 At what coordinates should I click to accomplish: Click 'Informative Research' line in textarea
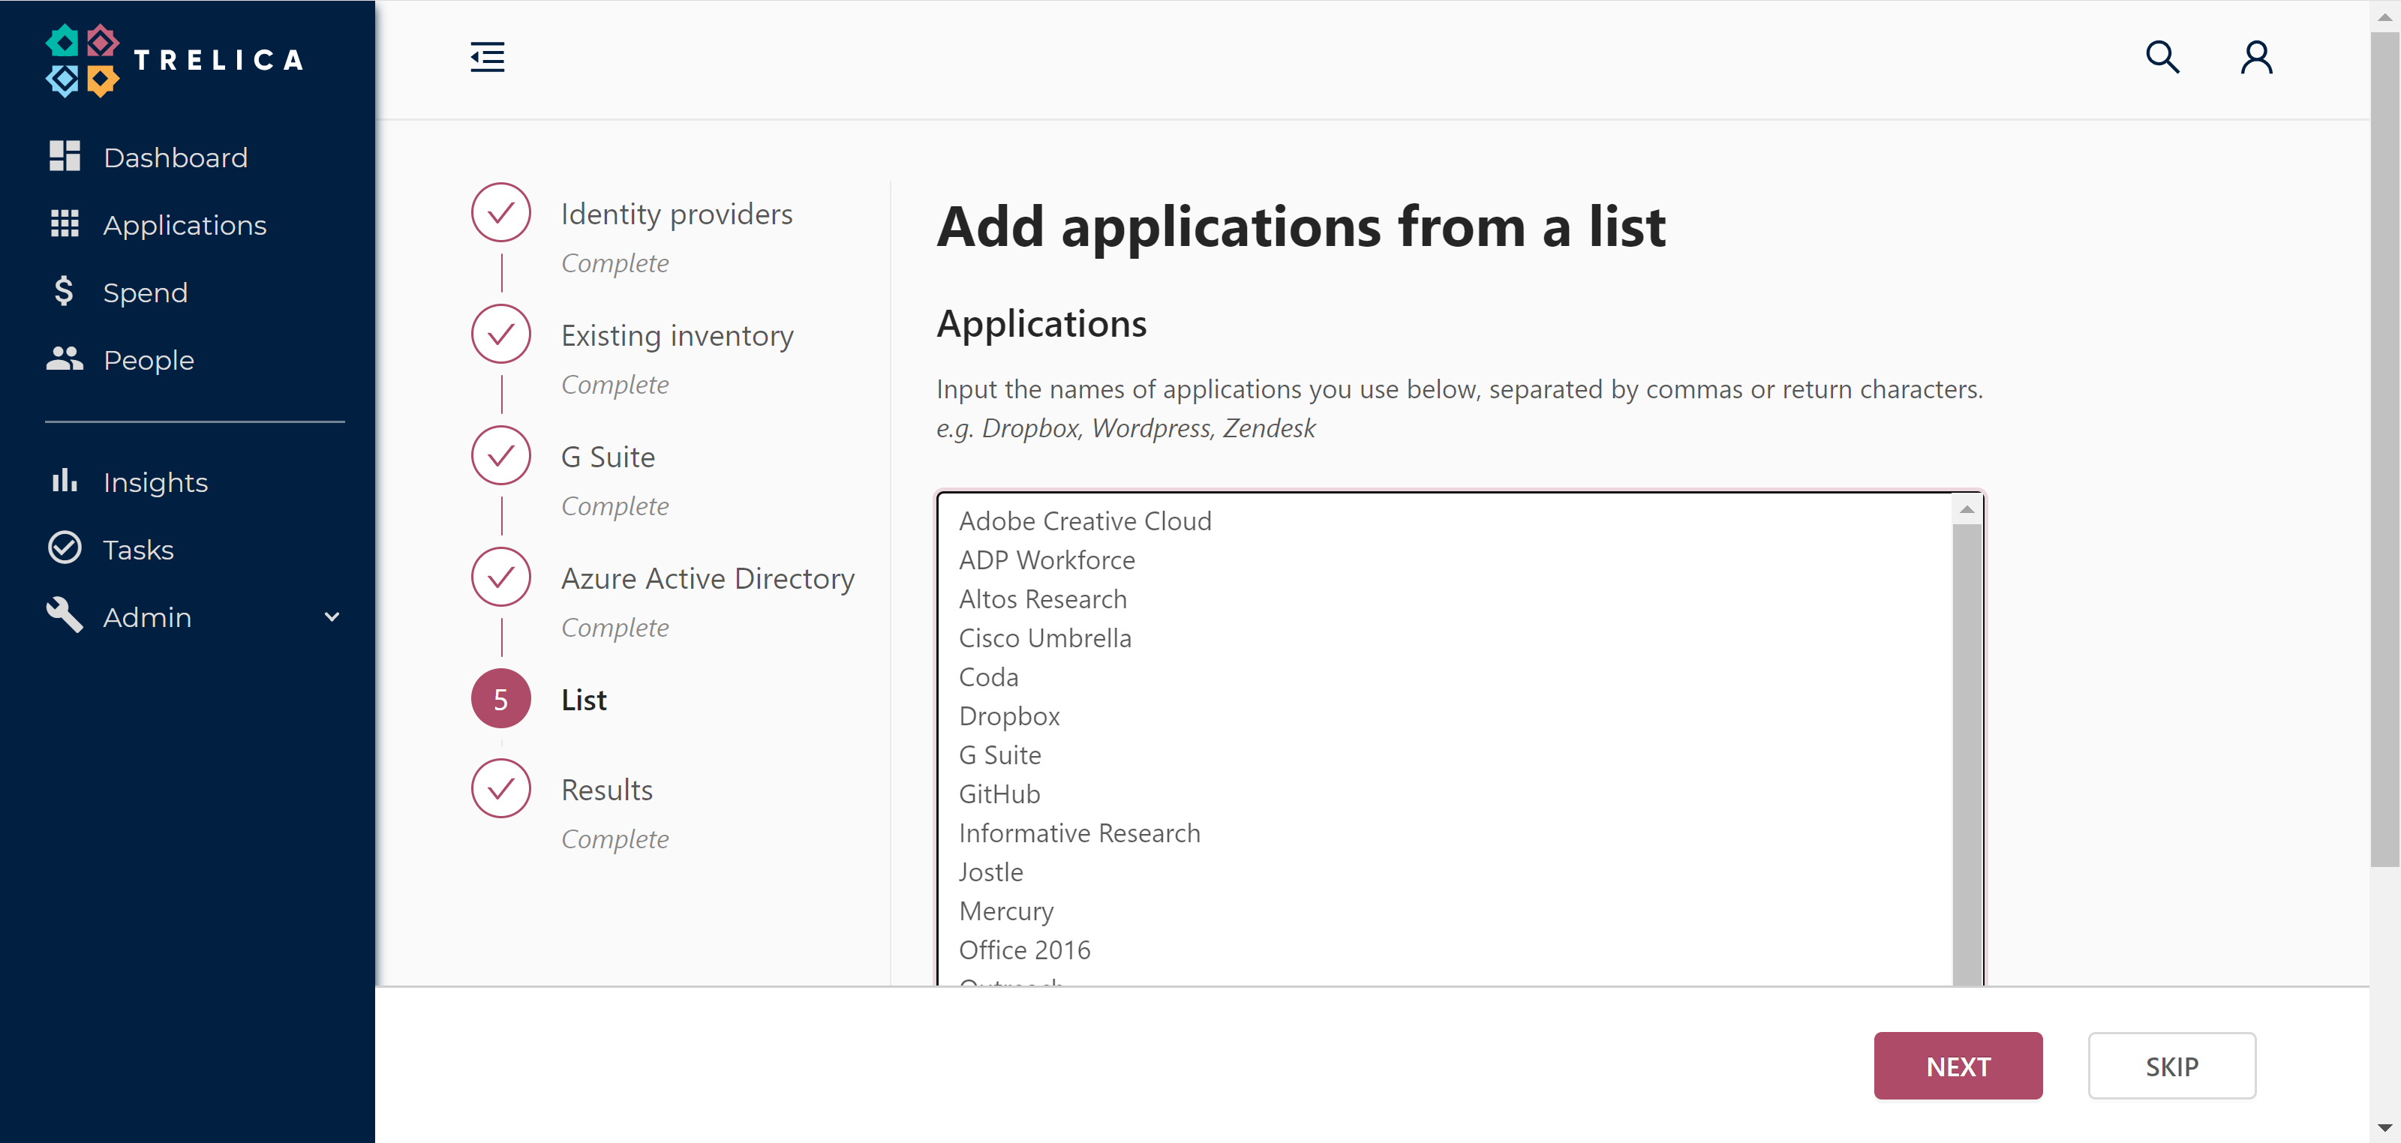coord(1080,834)
